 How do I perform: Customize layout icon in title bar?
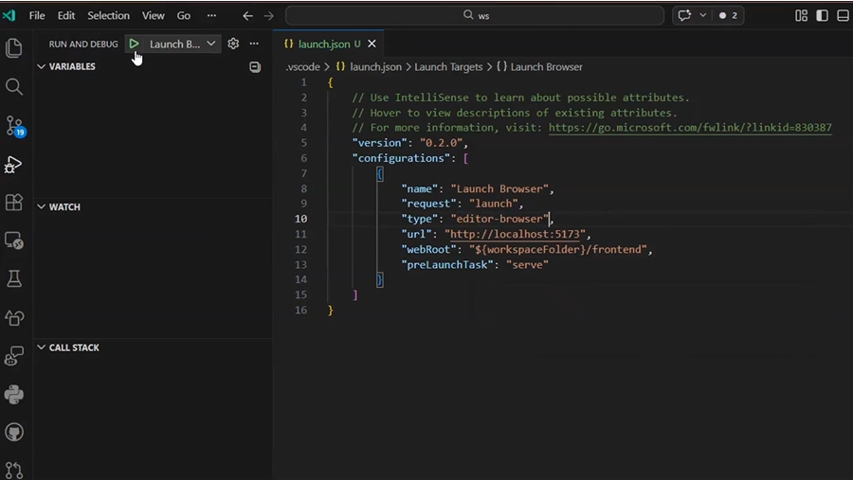click(x=801, y=15)
